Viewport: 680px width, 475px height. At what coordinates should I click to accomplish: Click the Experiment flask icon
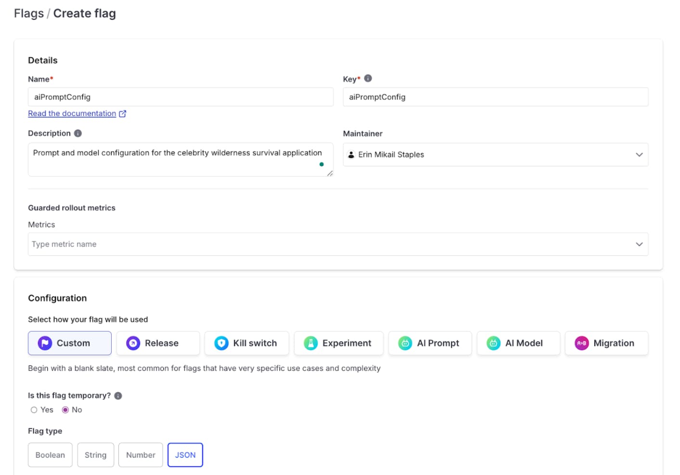coord(311,343)
